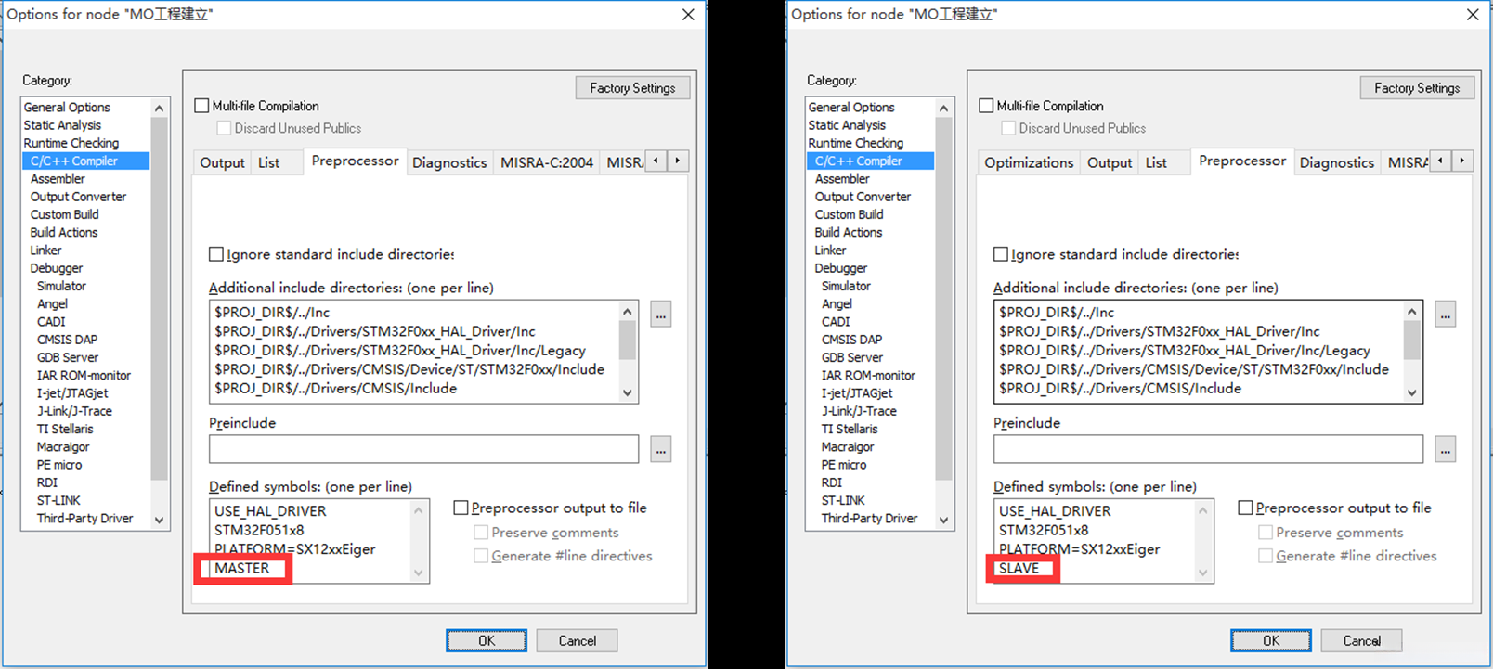Click Preinclude input field in left dialog
Screen dimensions: 1493x669
pos(423,449)
